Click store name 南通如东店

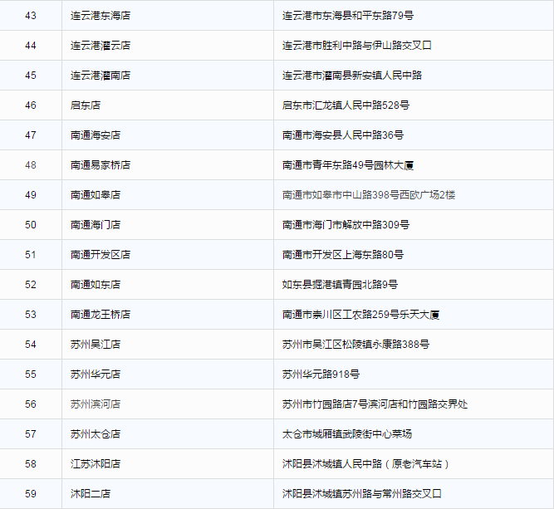(96, 285)
